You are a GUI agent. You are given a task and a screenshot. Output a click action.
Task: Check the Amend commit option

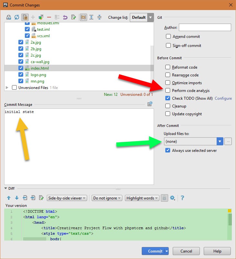pyautogui.click(x=168, y=37)
